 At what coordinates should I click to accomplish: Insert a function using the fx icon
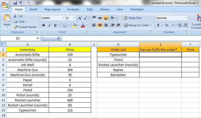tap(58, 38)
